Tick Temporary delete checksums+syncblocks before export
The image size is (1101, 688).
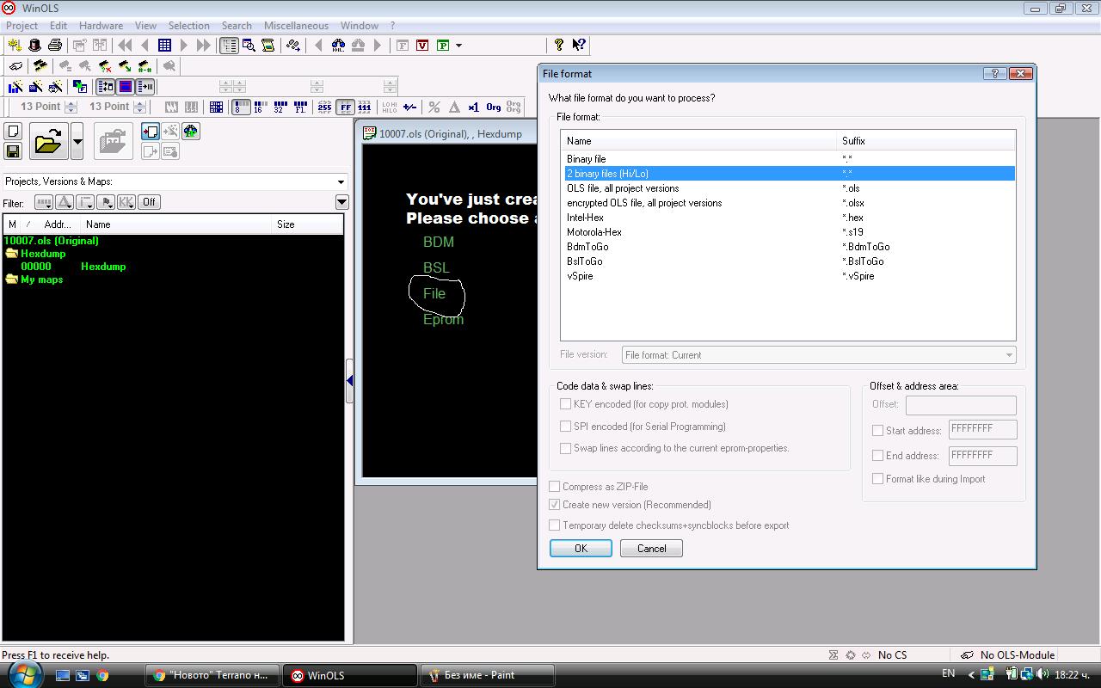click(555, 525)
